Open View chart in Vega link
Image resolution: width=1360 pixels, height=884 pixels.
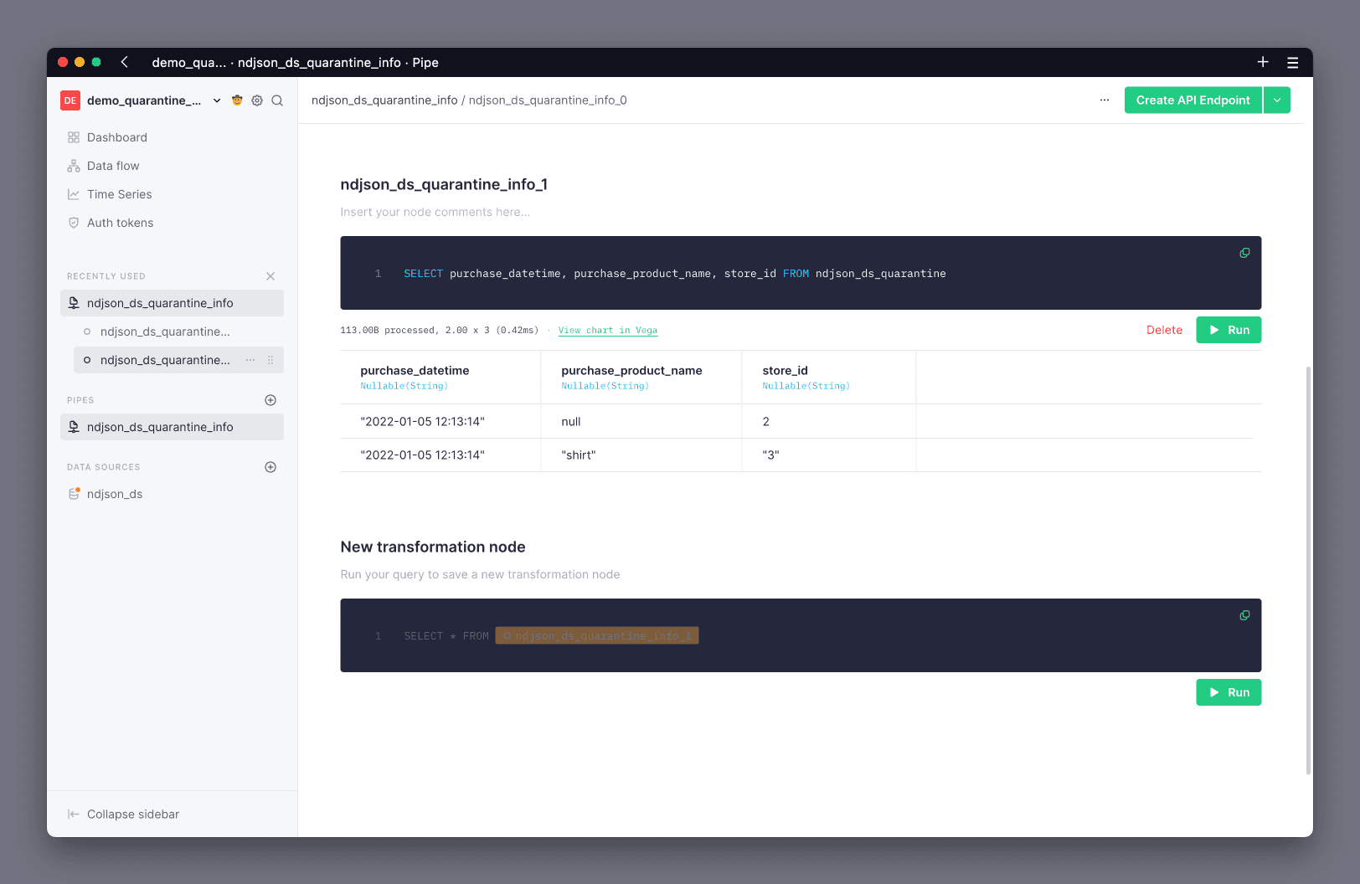[x=608, y=331]
